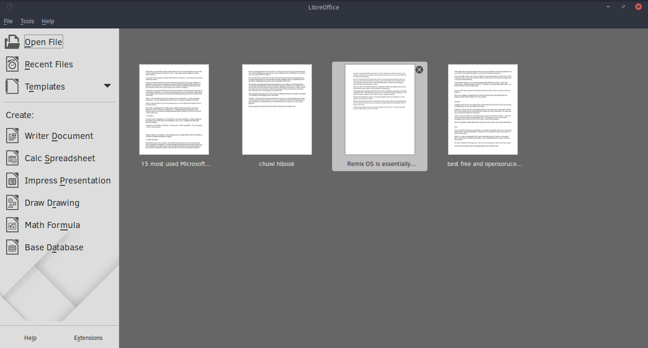Image resolution: width=648 pixels, height=348 pixels.
Task: Open a new Math Formula
Action: pos(52,225)
